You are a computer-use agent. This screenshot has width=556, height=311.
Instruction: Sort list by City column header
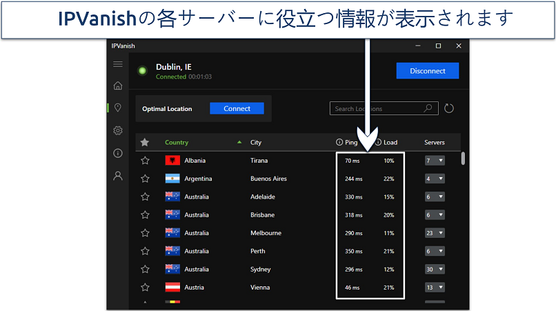(x=256, y=143)
